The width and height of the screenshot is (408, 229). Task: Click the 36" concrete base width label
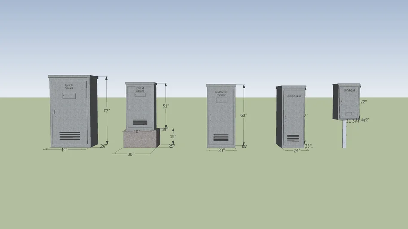[131, 154]
